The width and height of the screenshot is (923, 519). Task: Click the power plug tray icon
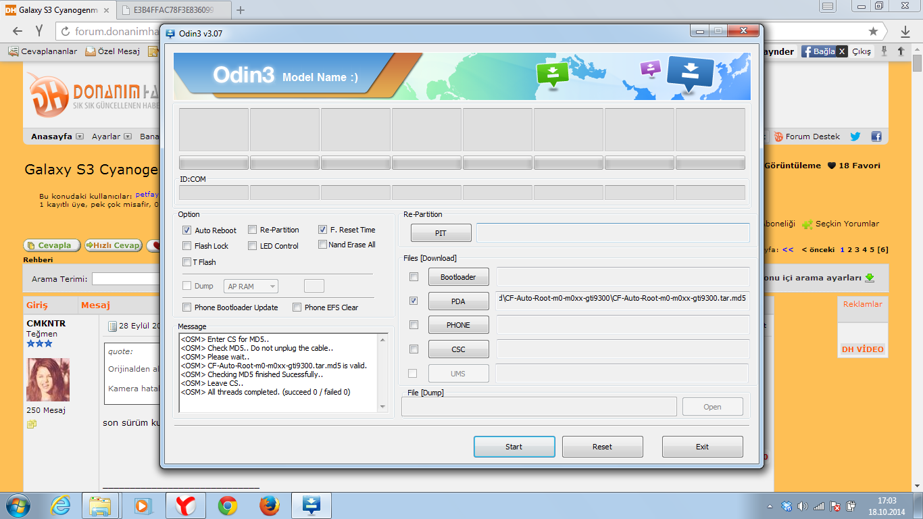coord(851,506)
